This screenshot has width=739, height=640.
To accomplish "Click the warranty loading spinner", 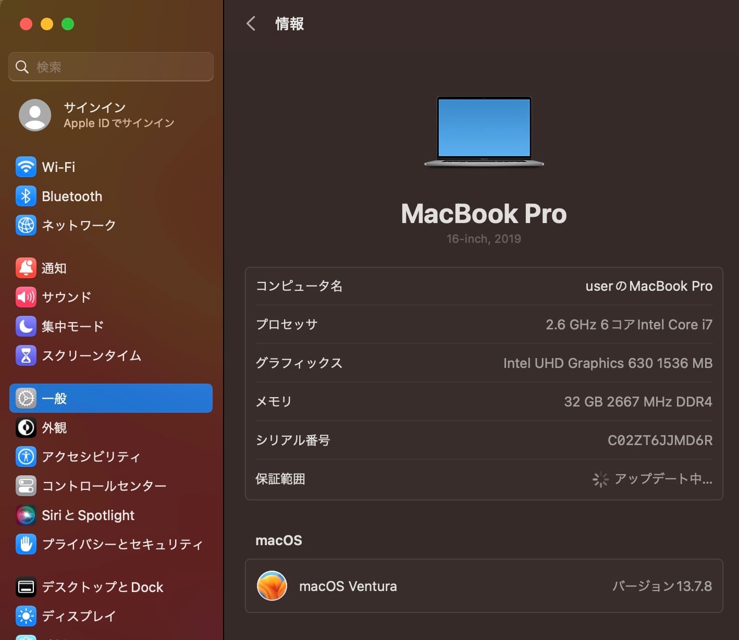I will click(x=600, y=479).
